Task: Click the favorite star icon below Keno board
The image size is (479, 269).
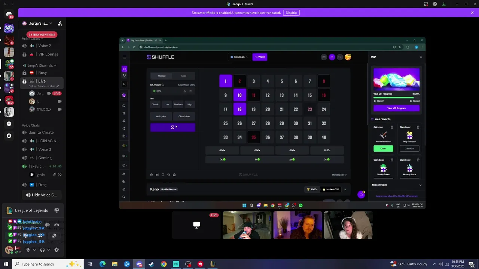Action: point(169,175)
